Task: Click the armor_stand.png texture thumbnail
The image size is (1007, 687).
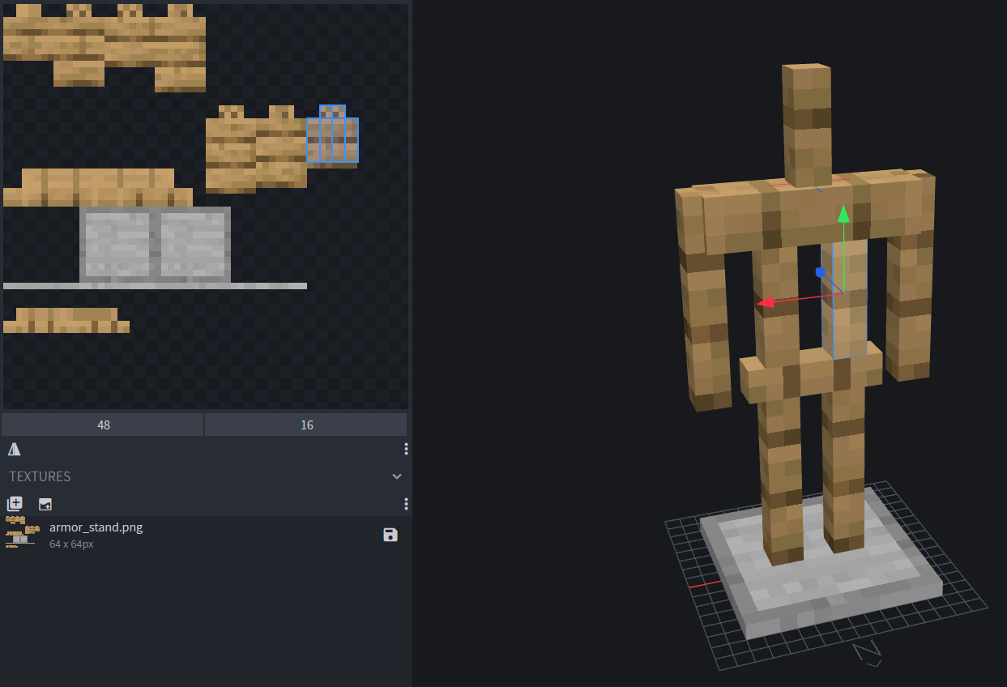Action: click(22, 532)
